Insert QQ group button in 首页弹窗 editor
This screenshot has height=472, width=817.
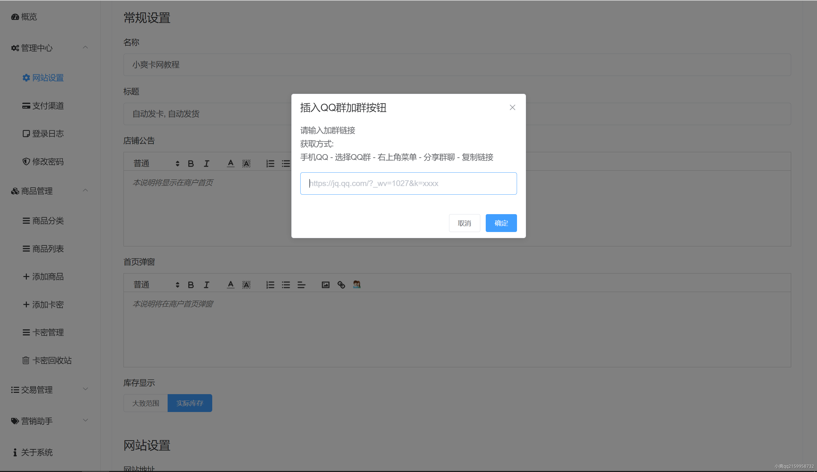pyautogui.click(x=357, y=285)
